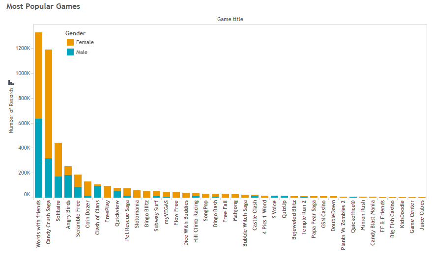Click the Plants Vs Zombies 2 axis label
This screenshot has width=432, height=255.
[x=343, y=225]
